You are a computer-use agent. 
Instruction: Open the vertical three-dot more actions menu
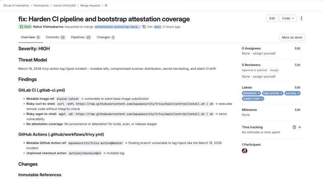[x=301, y=18]
